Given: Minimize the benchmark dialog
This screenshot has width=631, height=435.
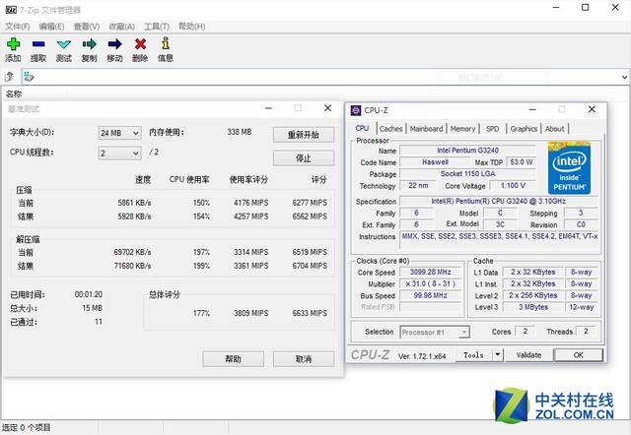Looking at the screenshot, I should 268,108.
